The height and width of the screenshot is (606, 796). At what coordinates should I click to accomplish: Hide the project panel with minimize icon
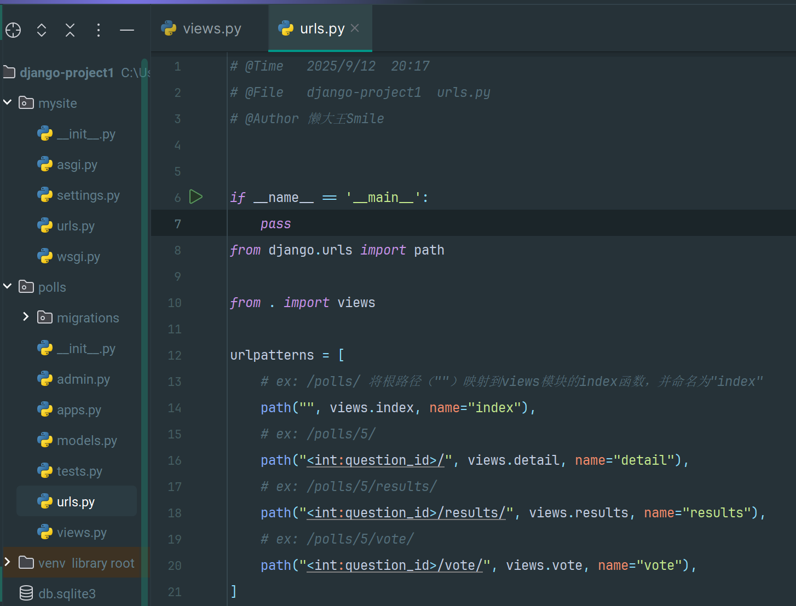[x=127, y=30]
